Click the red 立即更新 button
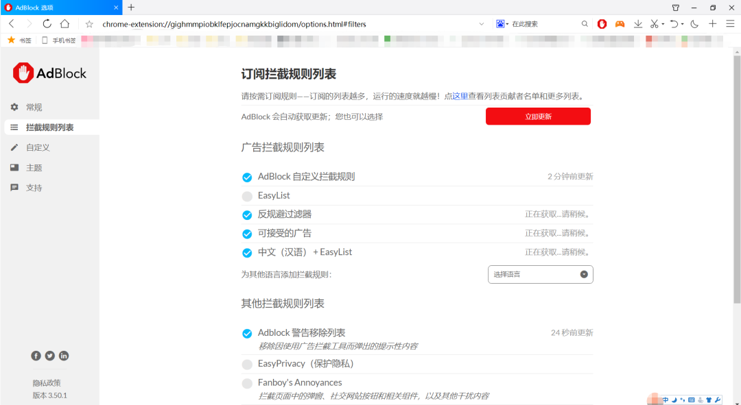Screen dimensions: 741x405 538,116
